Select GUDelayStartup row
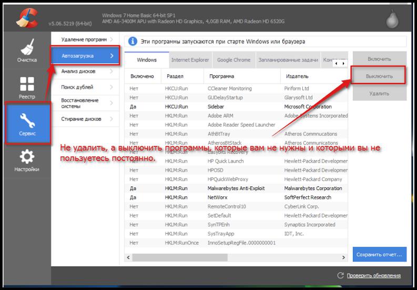 click(236, 97)
